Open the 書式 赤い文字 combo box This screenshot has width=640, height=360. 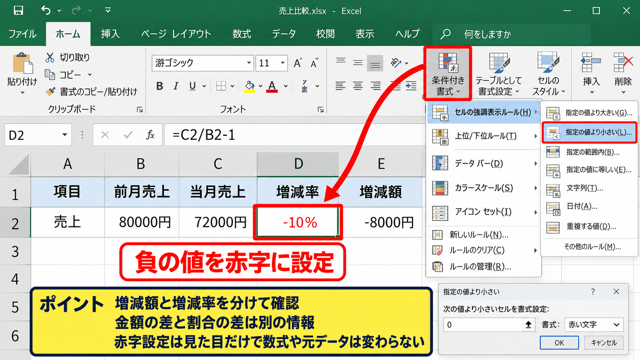click(594, 325)
